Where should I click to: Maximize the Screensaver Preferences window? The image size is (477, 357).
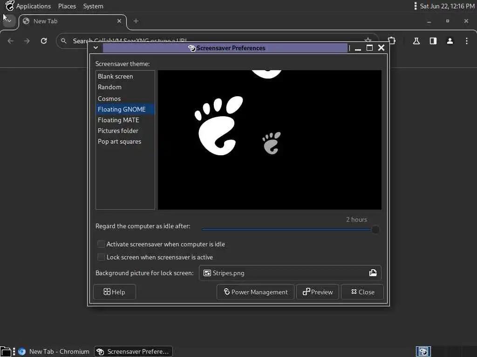click(x=369, y=48)
